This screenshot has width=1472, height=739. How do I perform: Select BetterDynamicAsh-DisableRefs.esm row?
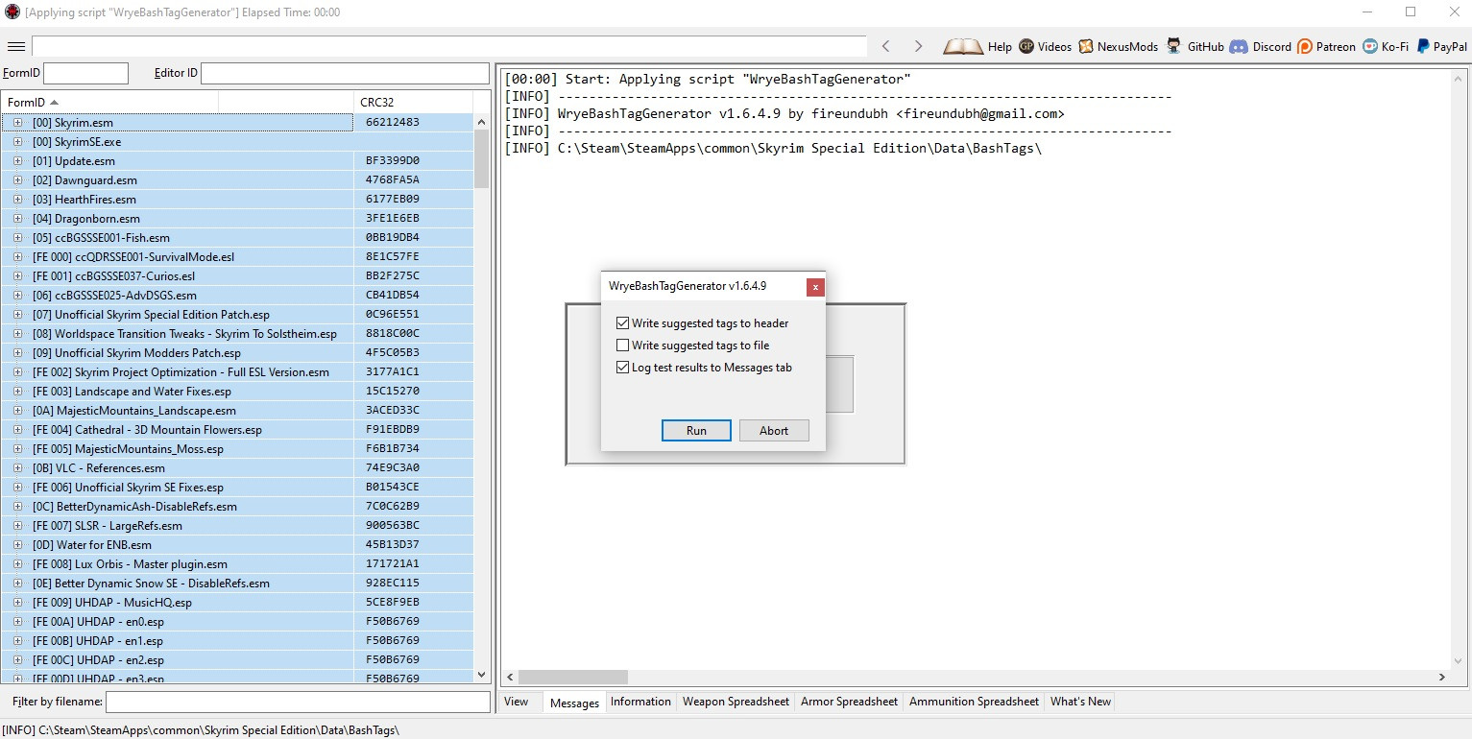[237, 507]
